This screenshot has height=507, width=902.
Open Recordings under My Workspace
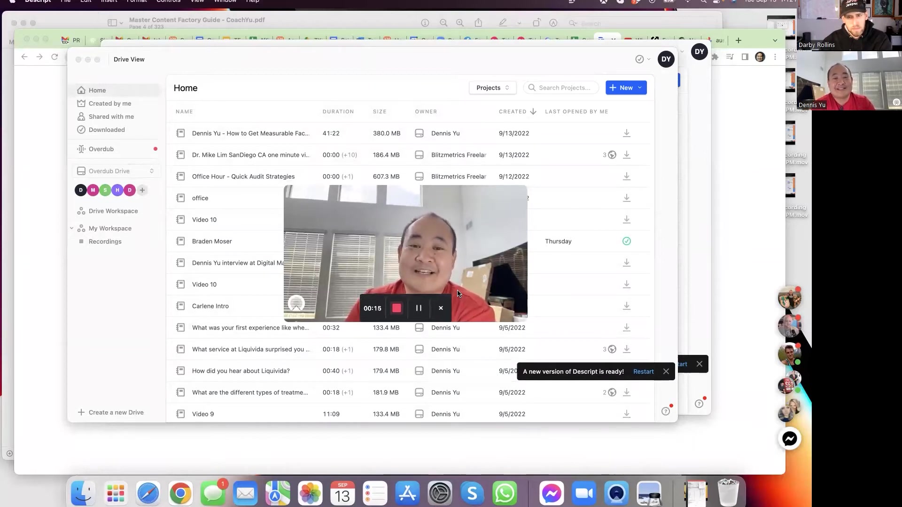click(x=105, y=241)
